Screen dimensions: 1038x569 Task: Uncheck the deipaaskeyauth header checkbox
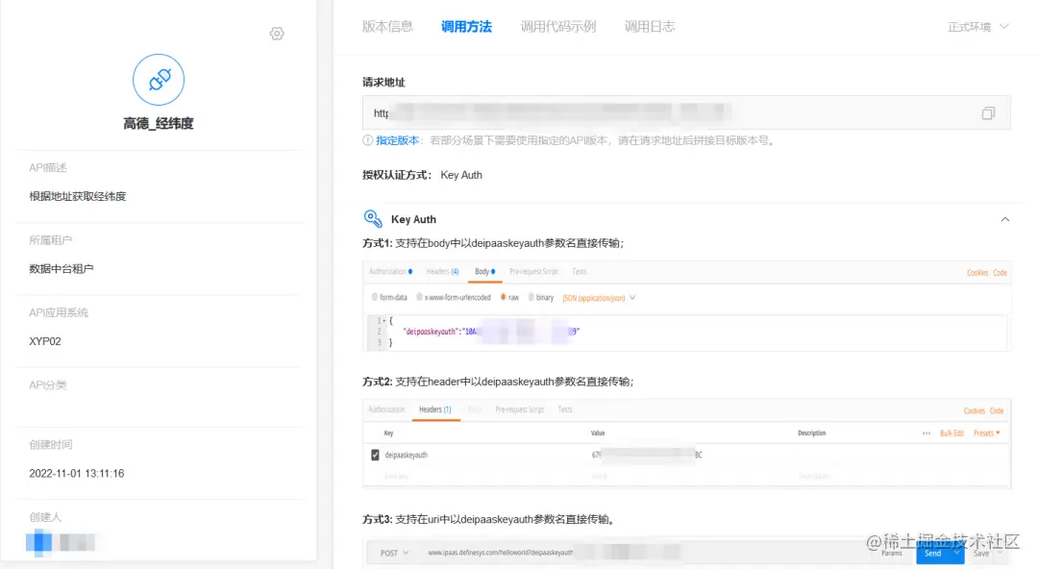375,454
